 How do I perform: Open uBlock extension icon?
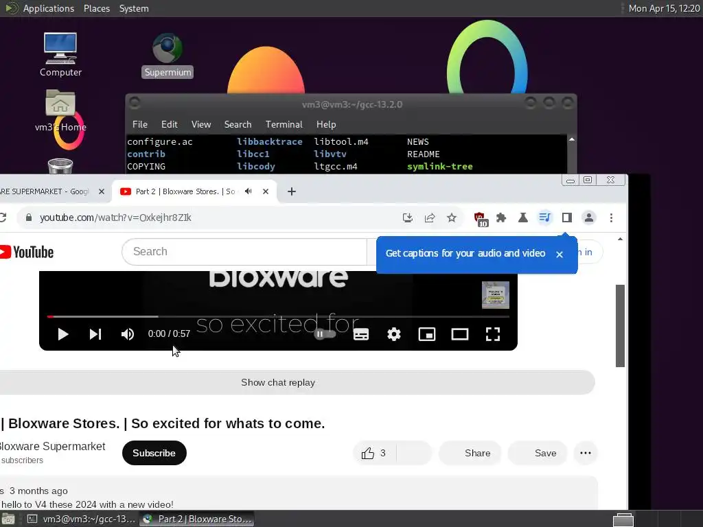coord(481,219)
